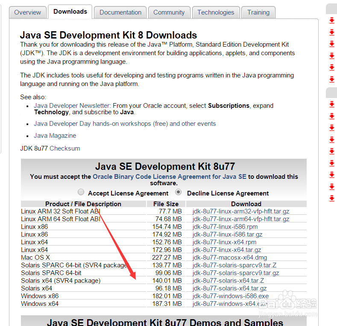
Task: Click the 152.76 MB file size
Action: point(167,242)
